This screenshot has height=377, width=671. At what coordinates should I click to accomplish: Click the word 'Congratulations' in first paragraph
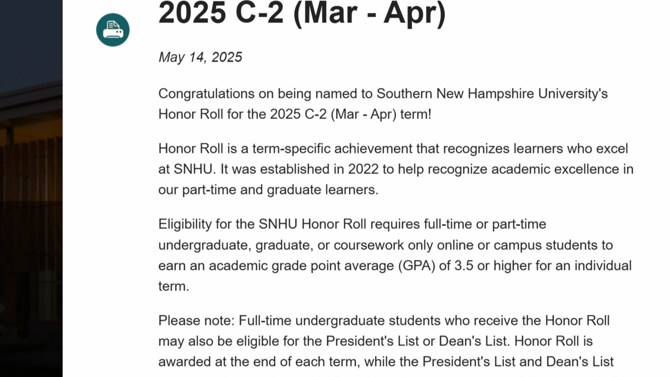coord(206,93)
